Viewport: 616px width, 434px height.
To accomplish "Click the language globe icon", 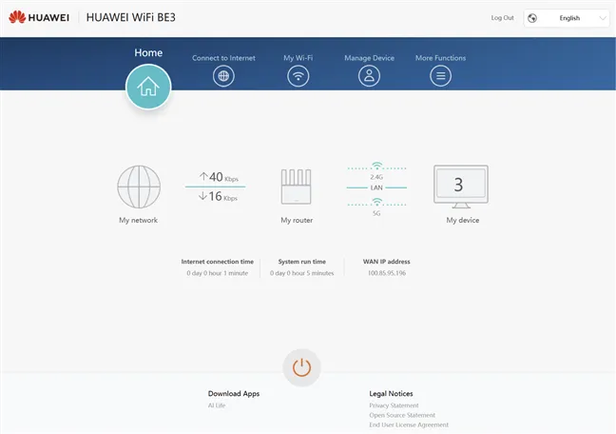I will [x=532, y=18].
